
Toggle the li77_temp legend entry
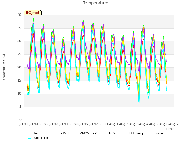(x=133, y=133)
